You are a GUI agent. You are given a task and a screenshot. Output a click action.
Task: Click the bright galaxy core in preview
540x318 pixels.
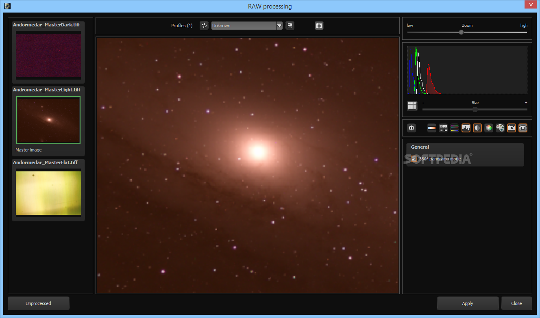point(258,152)
